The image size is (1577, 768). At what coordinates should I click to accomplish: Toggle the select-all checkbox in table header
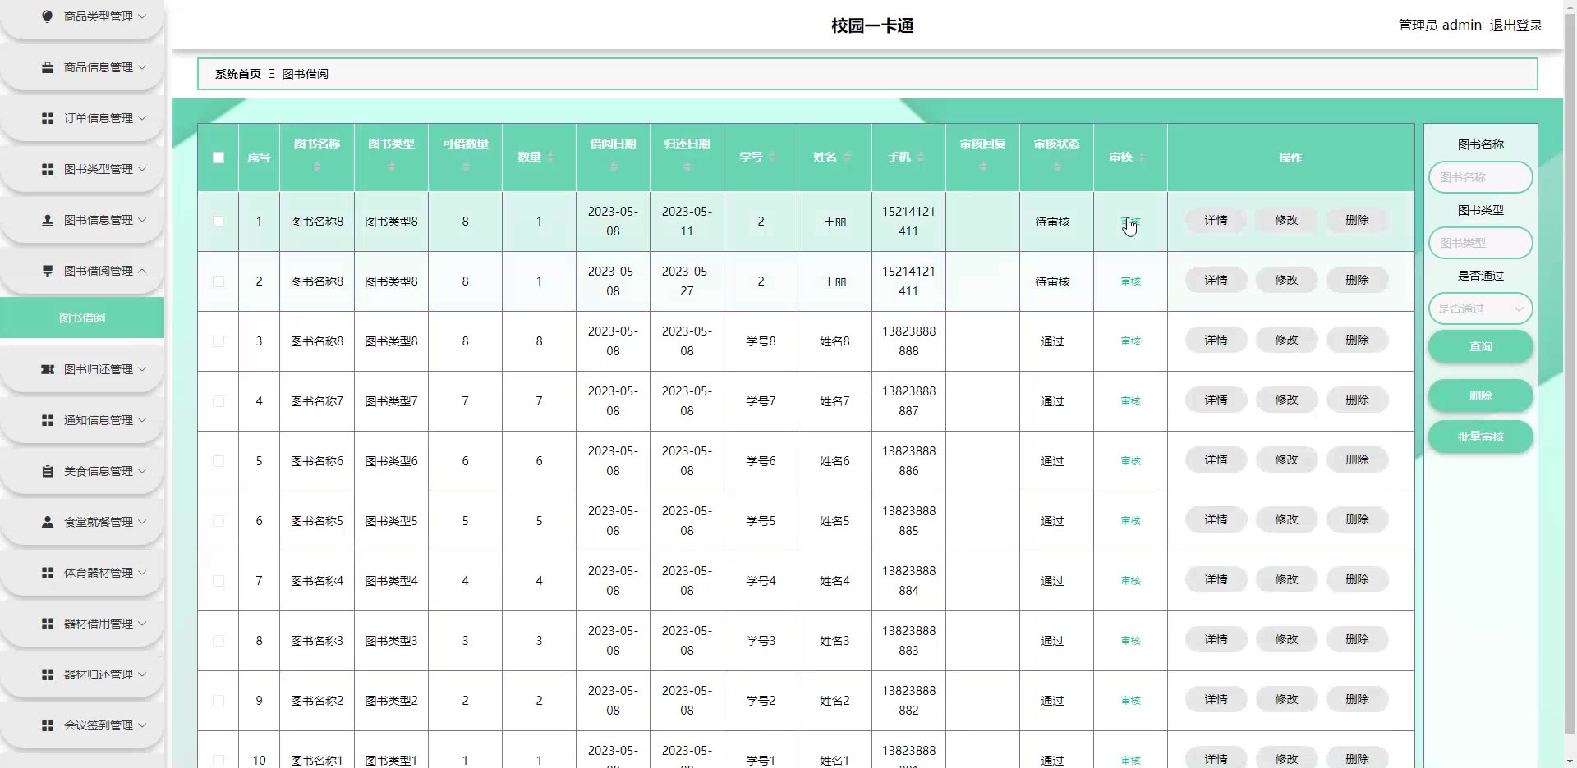point(218,158)
